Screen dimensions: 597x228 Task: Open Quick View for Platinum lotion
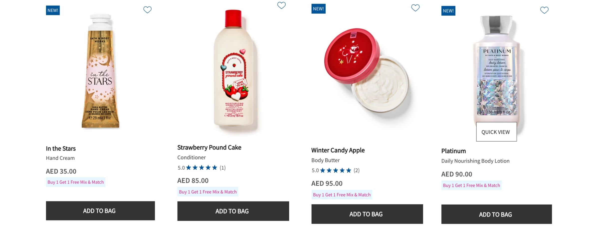(x=496, y=132)
